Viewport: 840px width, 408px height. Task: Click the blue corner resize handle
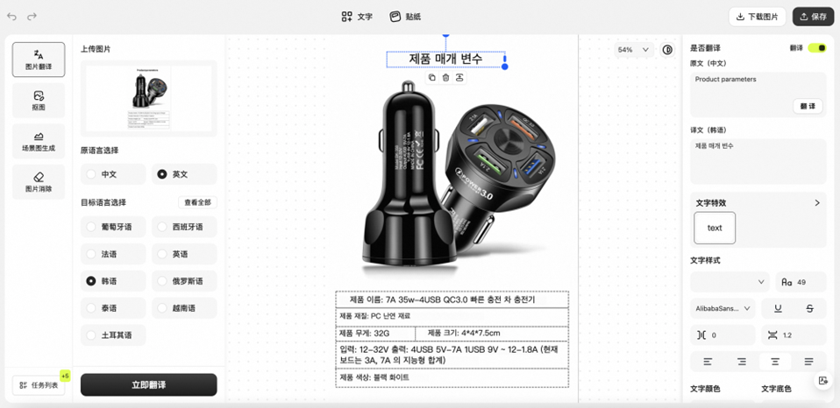pos(505,67)
